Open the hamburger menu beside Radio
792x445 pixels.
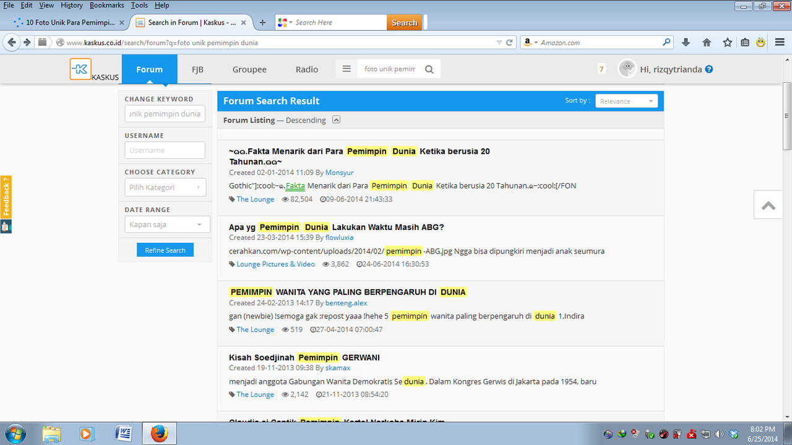pyautogui.click(x=346, y=69)
